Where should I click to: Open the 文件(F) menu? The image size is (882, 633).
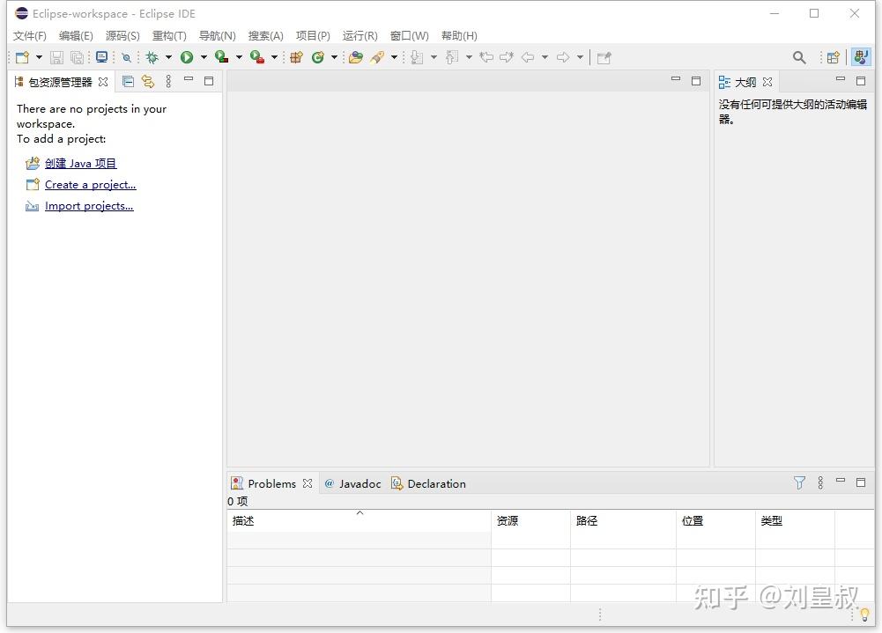(30, 36)
